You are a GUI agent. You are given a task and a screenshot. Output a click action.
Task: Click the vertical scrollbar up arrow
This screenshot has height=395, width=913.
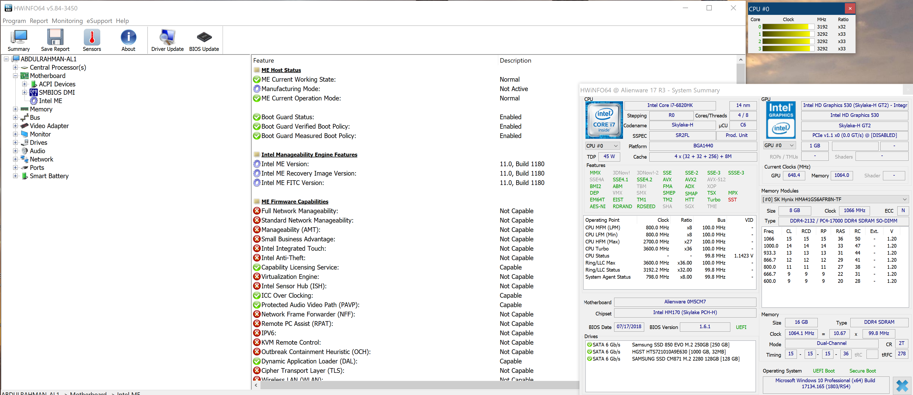tap(740, 60)
